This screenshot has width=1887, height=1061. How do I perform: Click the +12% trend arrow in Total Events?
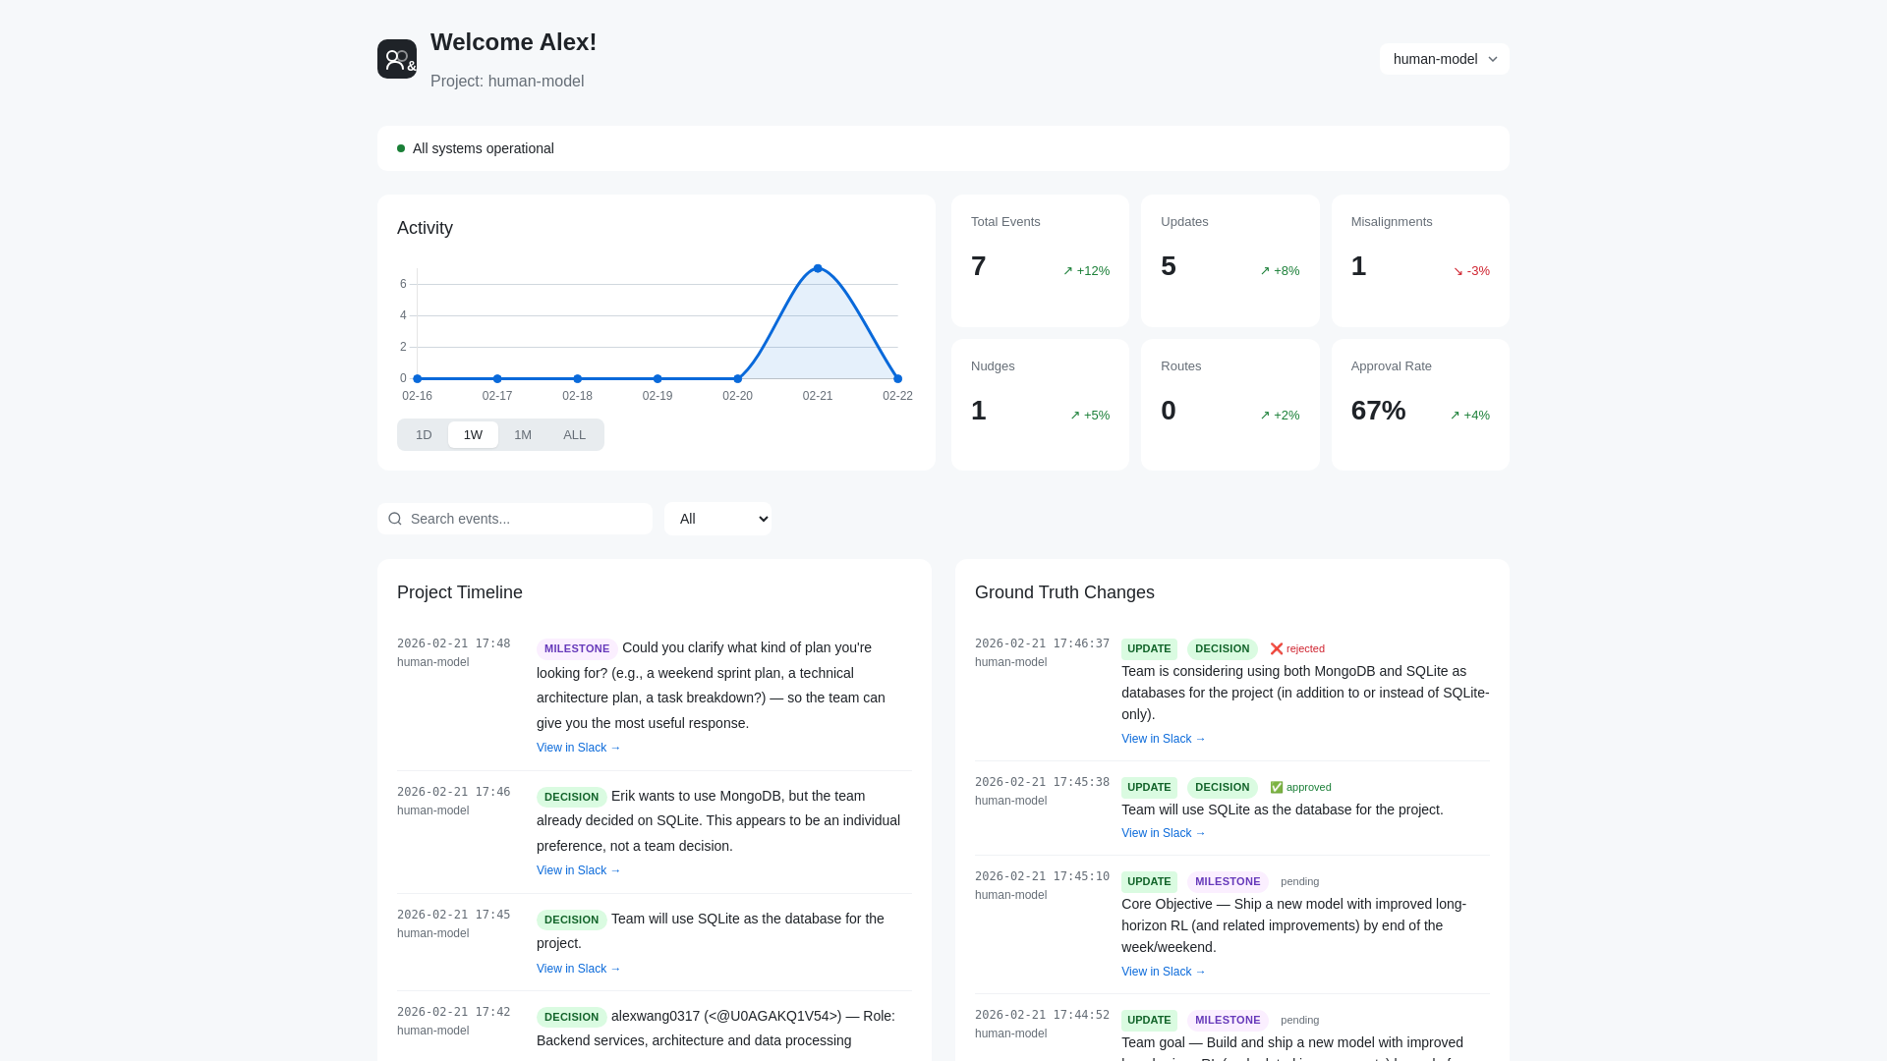point(1068,271)
